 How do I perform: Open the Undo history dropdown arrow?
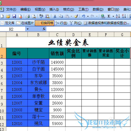tap(88, 17)
